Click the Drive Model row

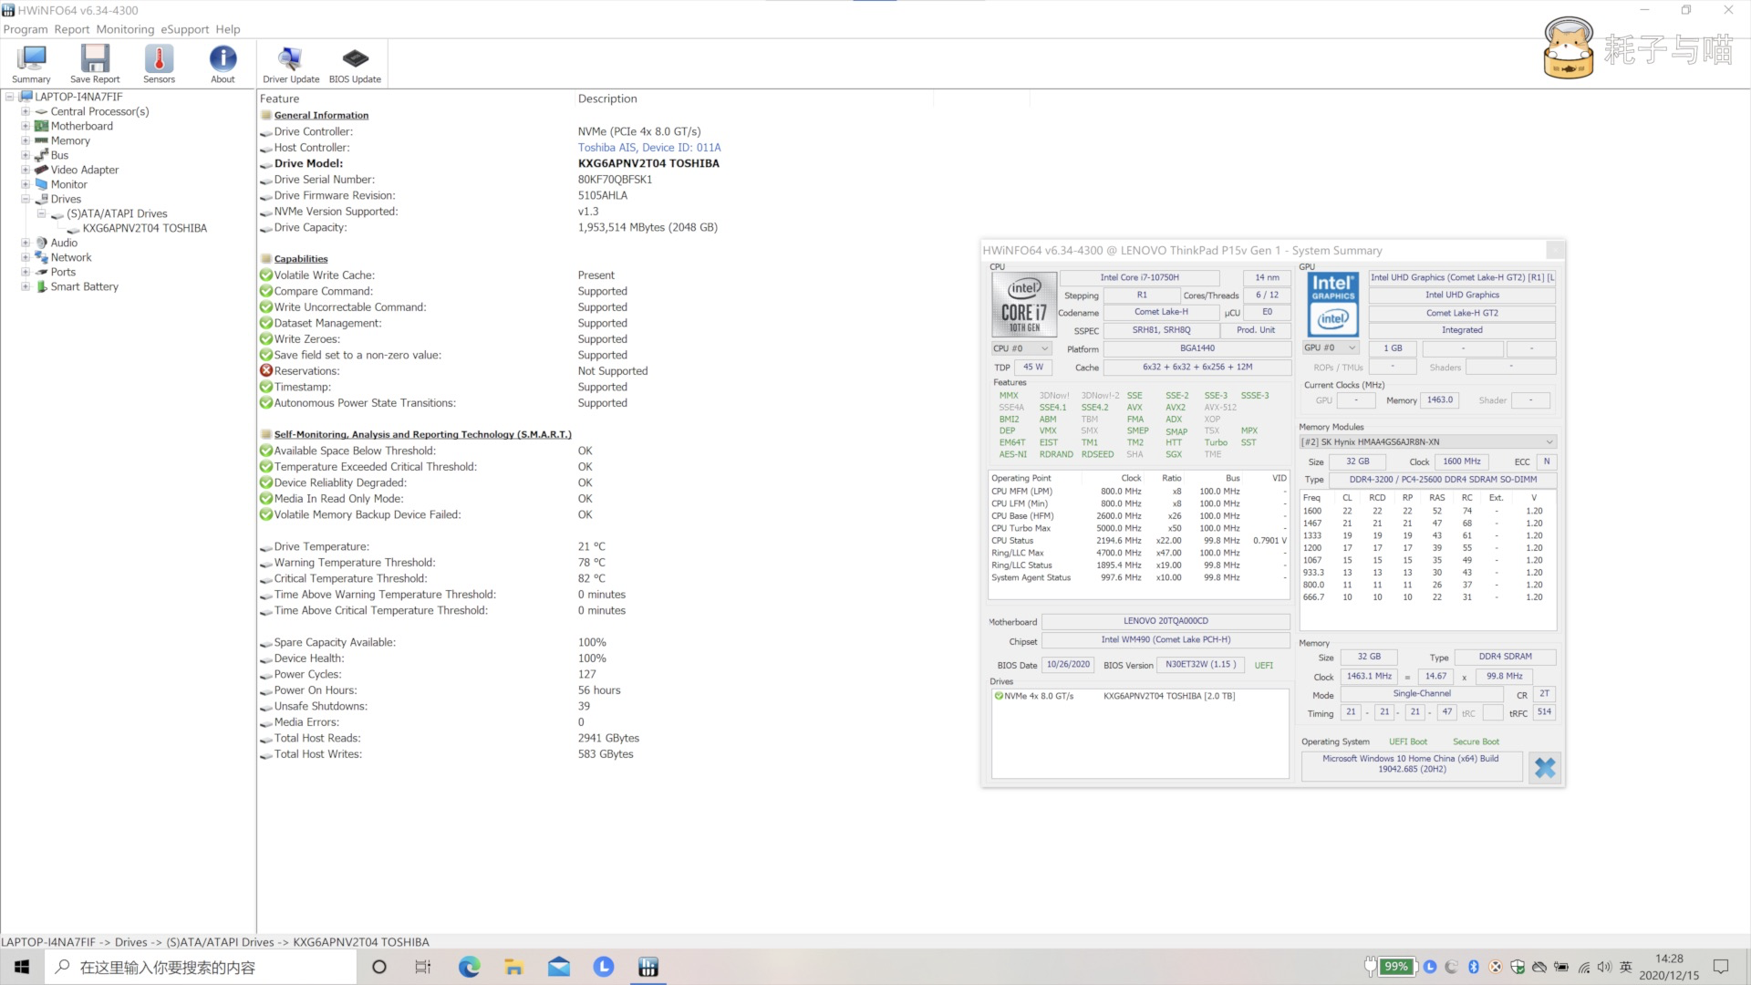[490, 164]
